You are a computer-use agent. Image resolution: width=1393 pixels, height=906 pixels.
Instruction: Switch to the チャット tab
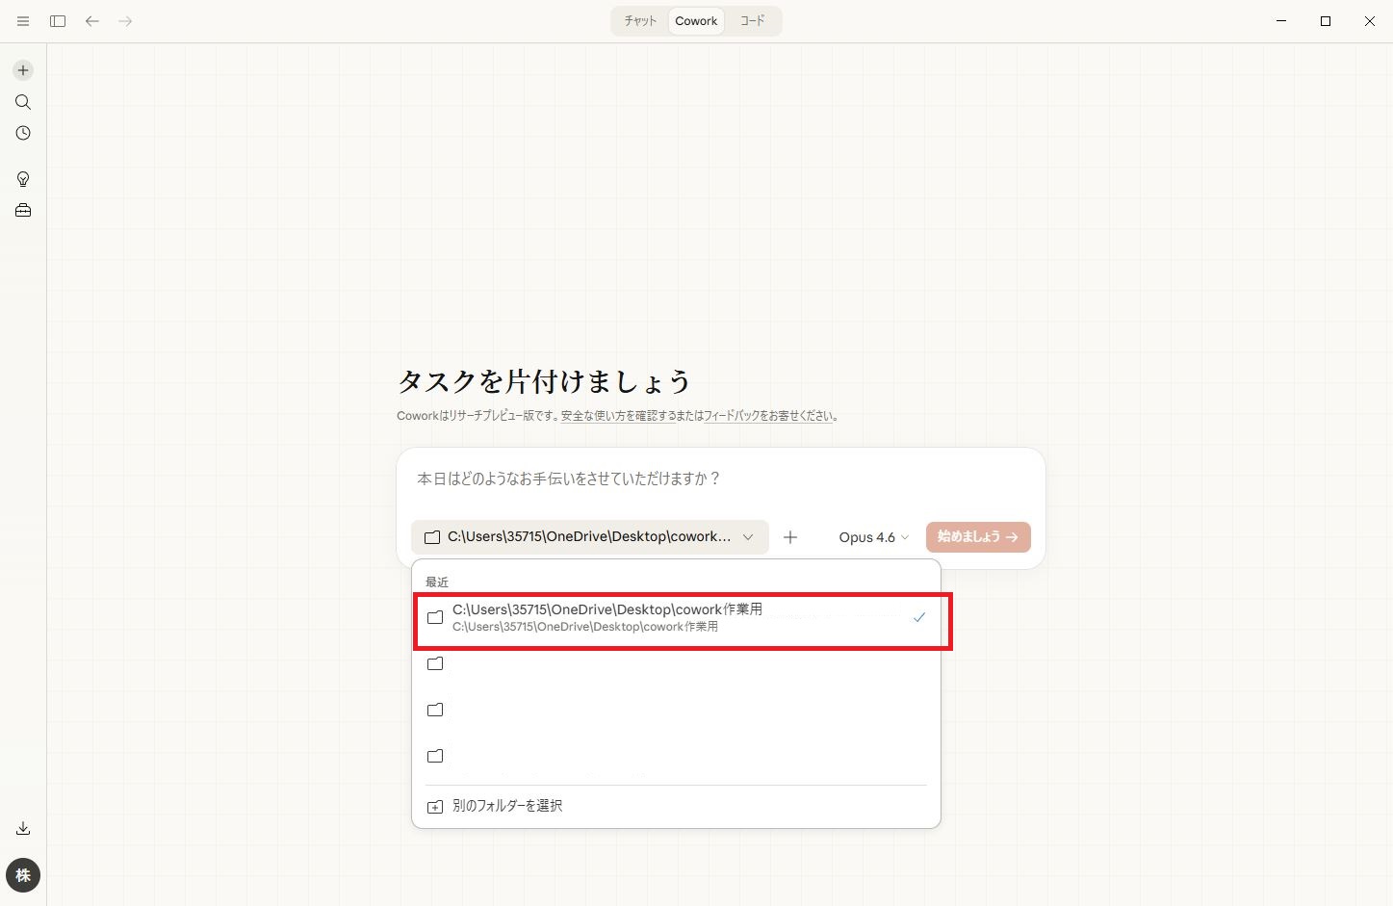click(640, 21)
